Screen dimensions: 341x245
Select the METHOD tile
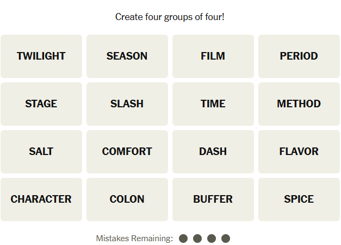299,104
